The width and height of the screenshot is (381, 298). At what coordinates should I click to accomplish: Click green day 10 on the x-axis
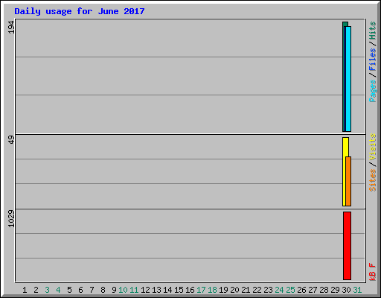(123, 290)
